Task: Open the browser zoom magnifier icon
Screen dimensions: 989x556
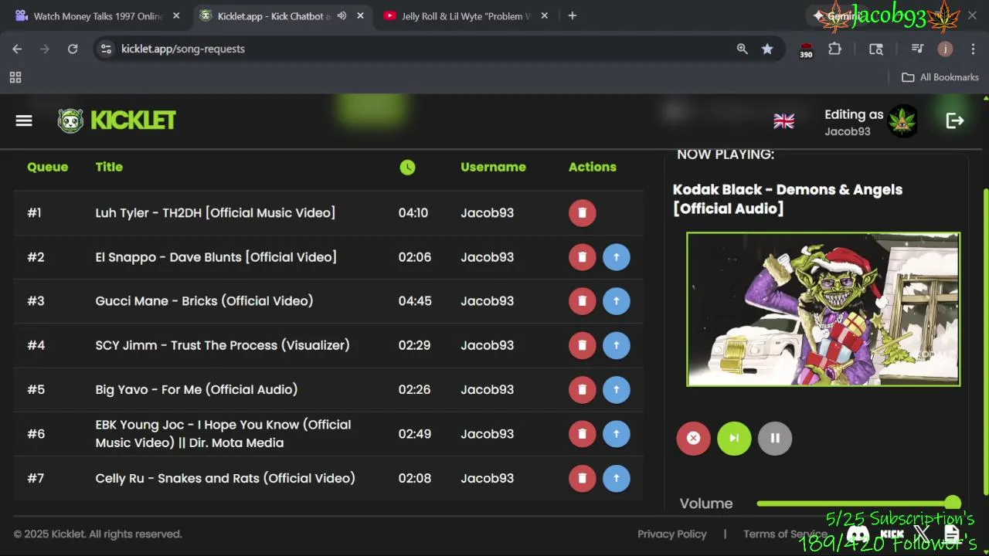Action: click(742, 49)
